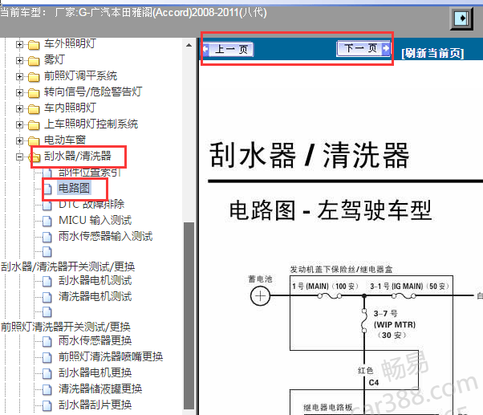Click the 前照灯清洗器喷嘴更换 document icon

[47, 357]
